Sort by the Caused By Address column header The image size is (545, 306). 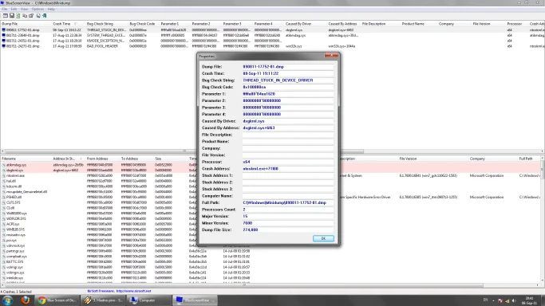coord(343,24)
